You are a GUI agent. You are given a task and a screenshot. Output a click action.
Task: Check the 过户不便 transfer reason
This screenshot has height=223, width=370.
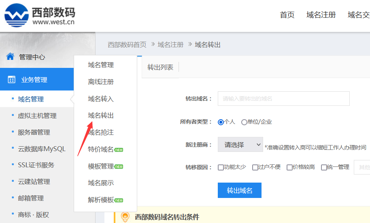tap(255, 167)
